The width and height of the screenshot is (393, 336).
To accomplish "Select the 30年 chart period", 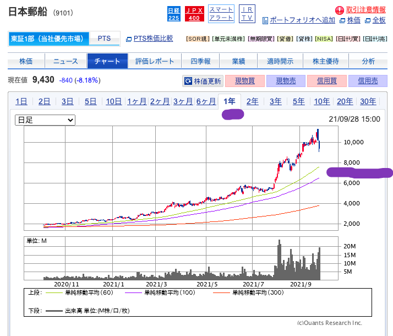I will tap(368, 101).
